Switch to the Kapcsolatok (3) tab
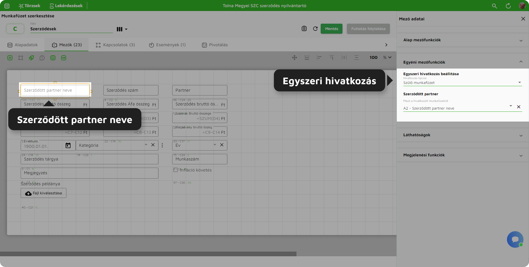 (x=115, y=45)
